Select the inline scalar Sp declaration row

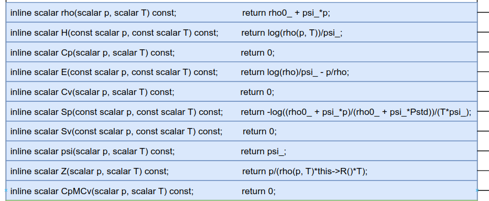pos(242,111)
